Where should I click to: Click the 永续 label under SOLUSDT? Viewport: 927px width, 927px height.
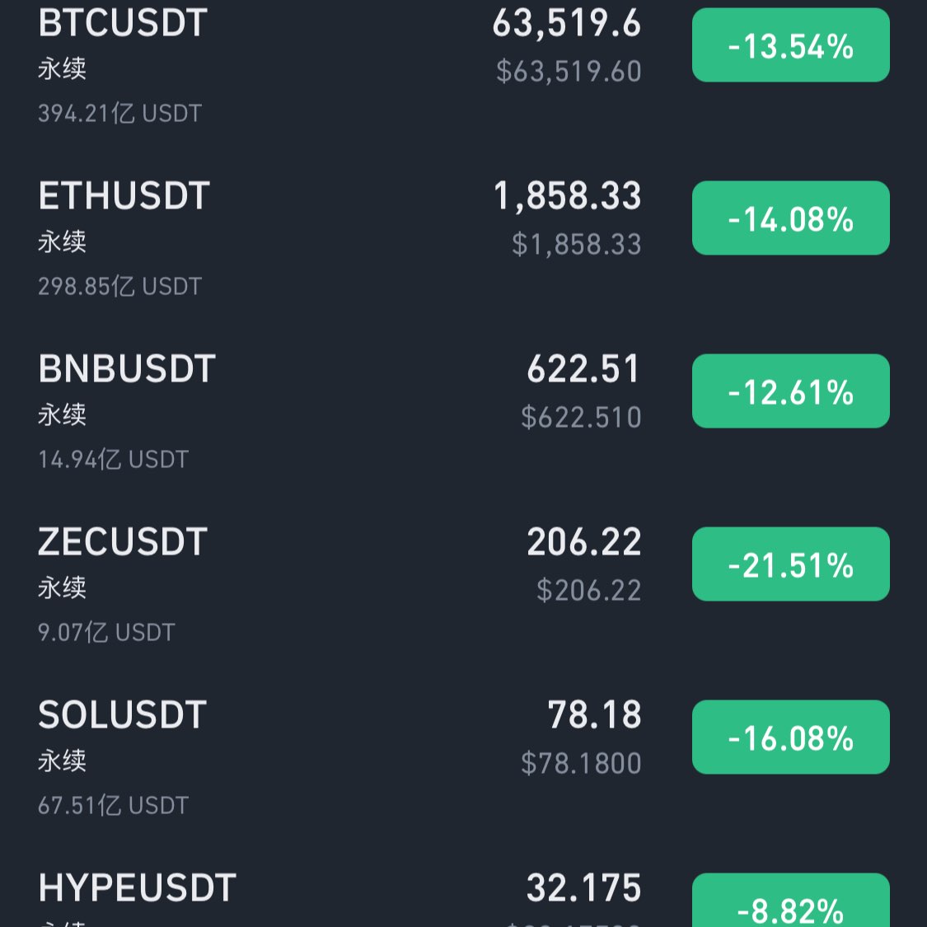point(62,761)
